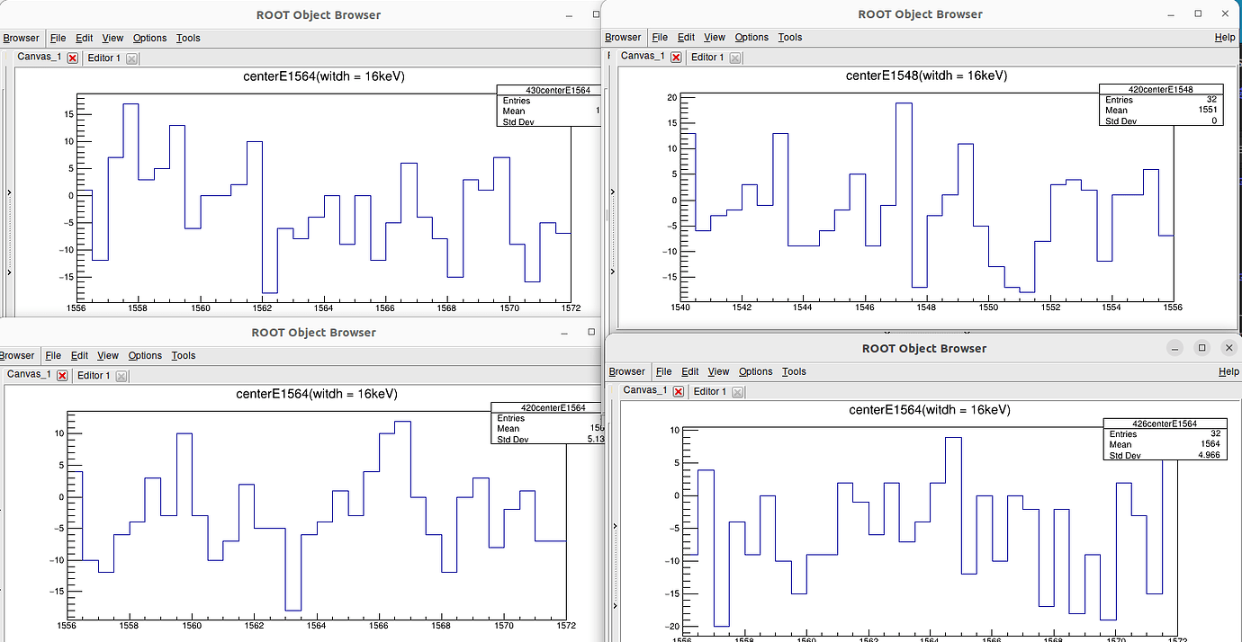The image size is (1242, 642).
Task: Close Canvas_1 tab in 420centerE1548 window
Action: 677,57
